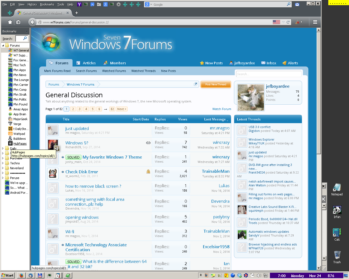Screen dimensions: 349x279
Task: Open the settings gear toolbar icon
Action: pos(119,4)
